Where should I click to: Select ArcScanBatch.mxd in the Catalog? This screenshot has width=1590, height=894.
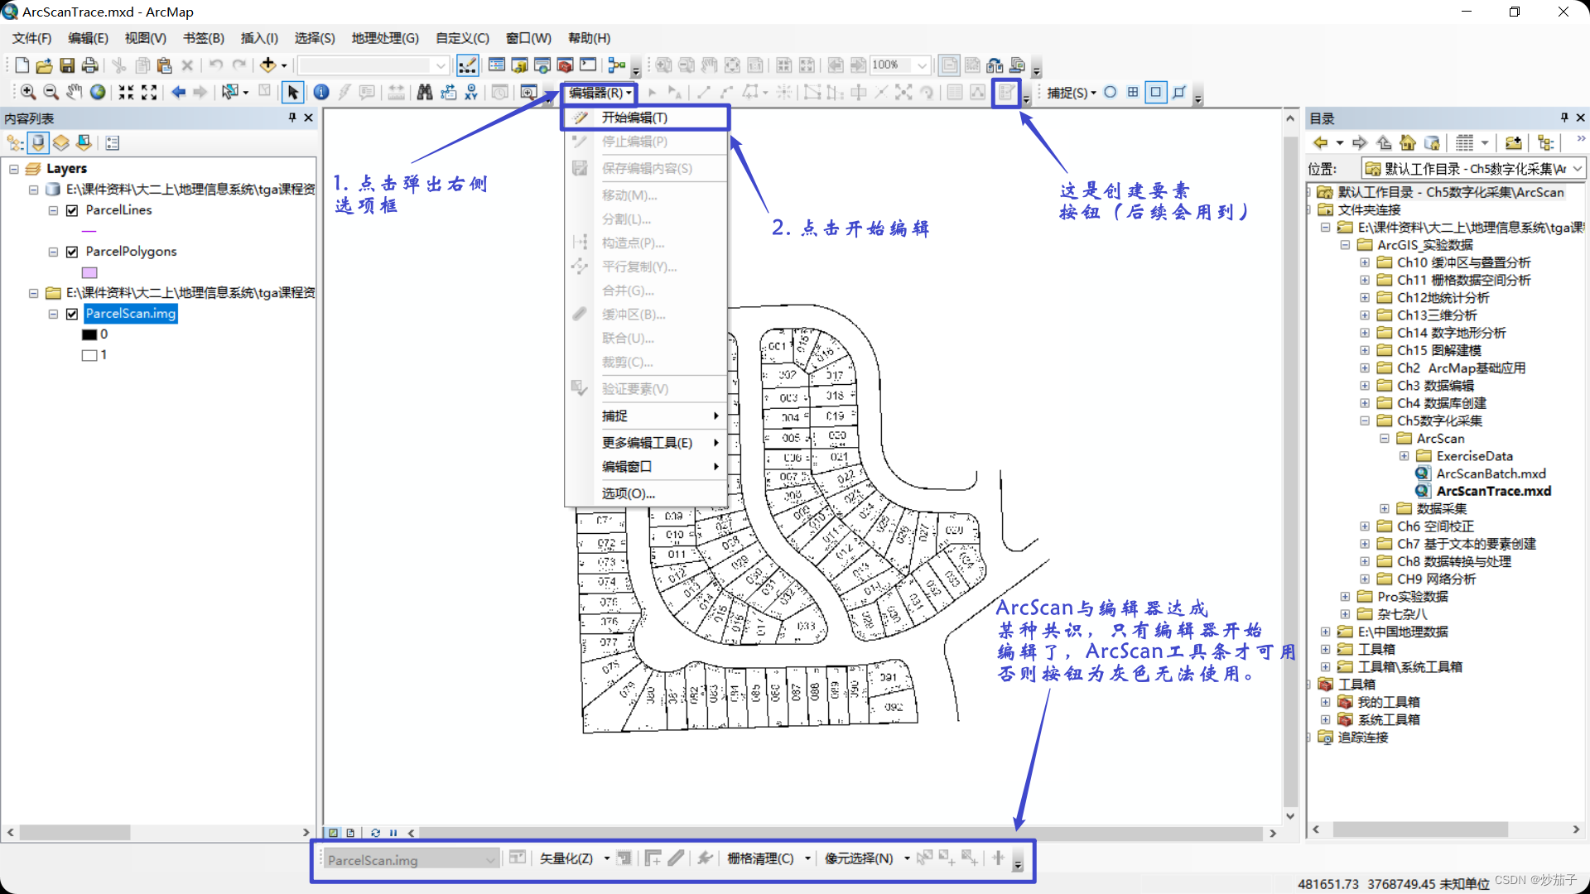[1491, 473]
